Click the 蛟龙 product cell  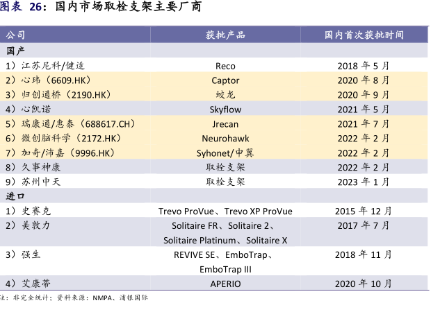[225, 94]
